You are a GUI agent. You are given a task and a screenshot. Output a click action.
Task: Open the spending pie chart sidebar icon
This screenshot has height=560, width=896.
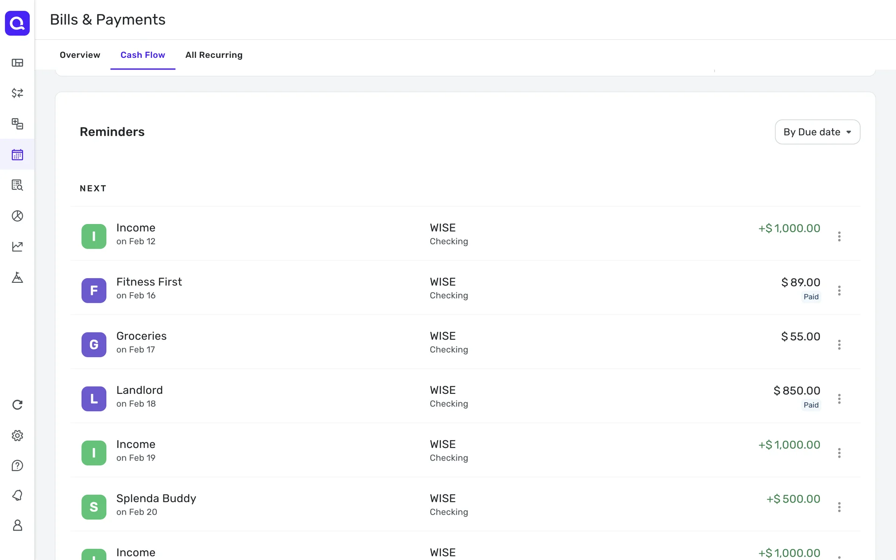click(17, 216)
